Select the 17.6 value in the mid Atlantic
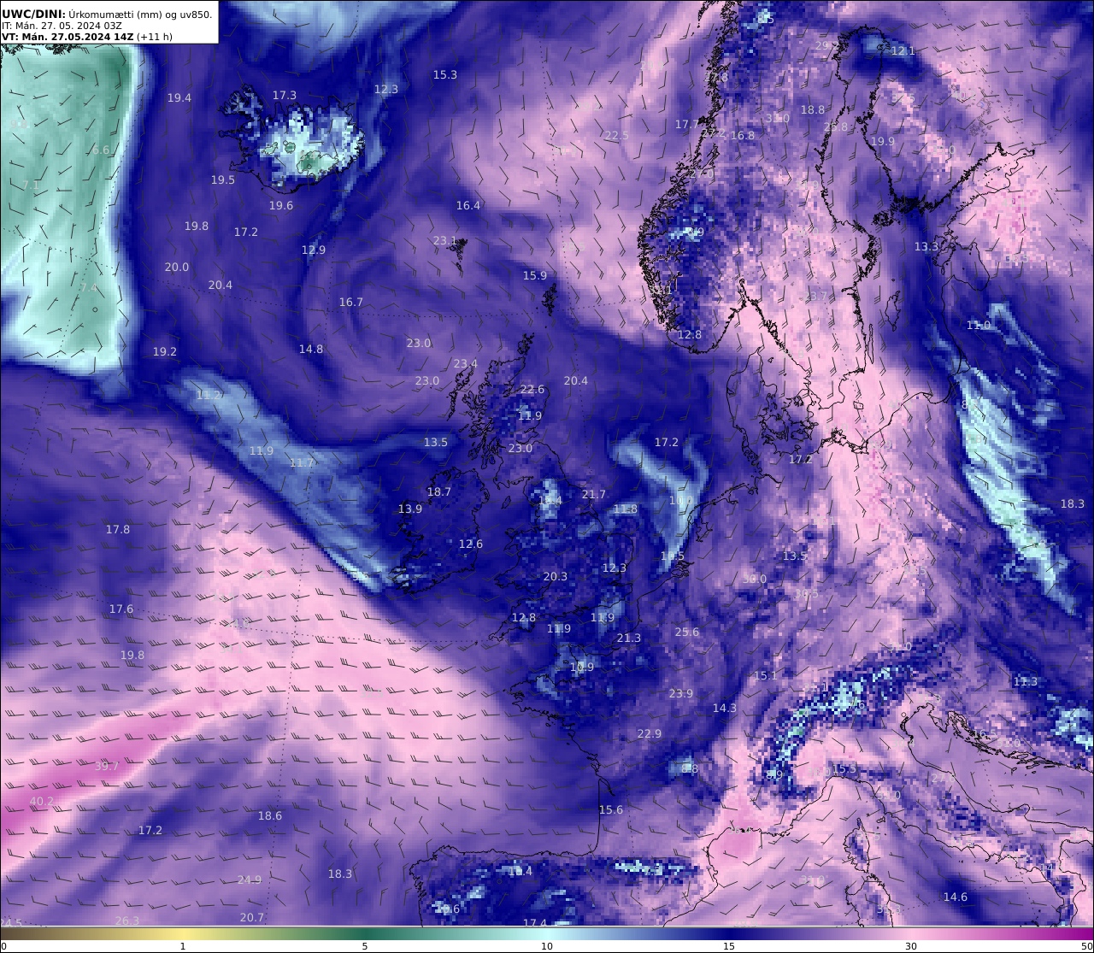 point(121,609)
